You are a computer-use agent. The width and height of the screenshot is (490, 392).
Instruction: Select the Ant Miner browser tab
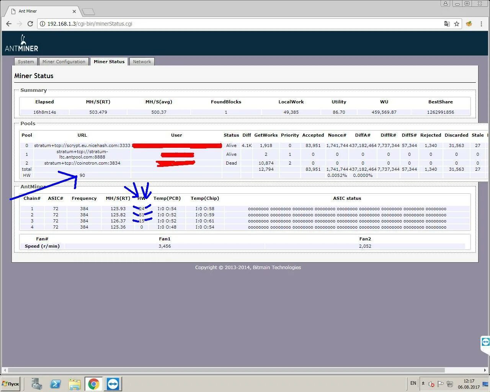43,11
